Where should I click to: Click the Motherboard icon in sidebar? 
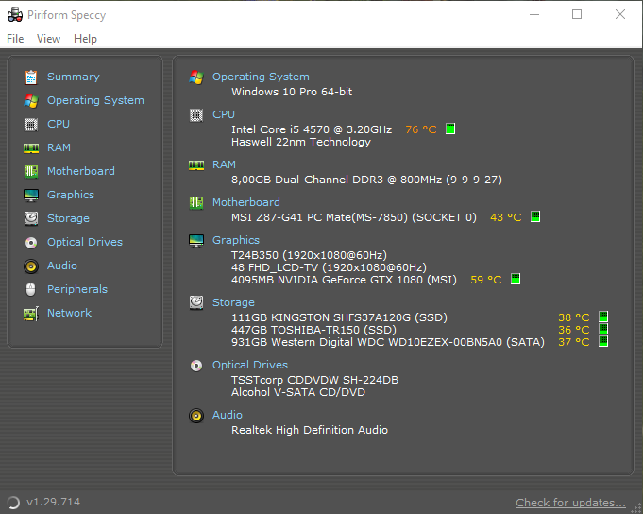tap(31, 171)
